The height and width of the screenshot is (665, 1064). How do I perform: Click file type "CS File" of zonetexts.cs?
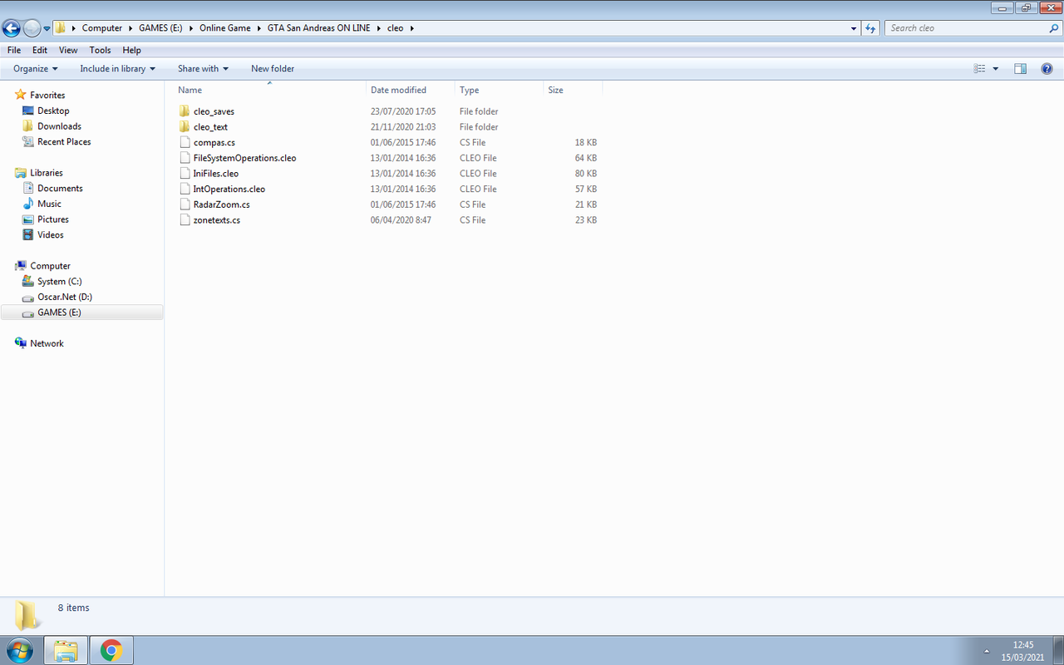point(472,220)
